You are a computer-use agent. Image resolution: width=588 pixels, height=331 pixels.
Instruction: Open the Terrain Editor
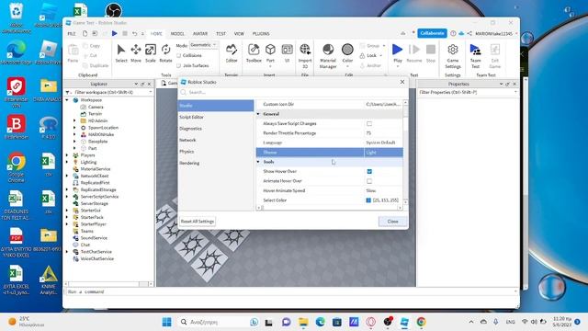tap(232, 53)
